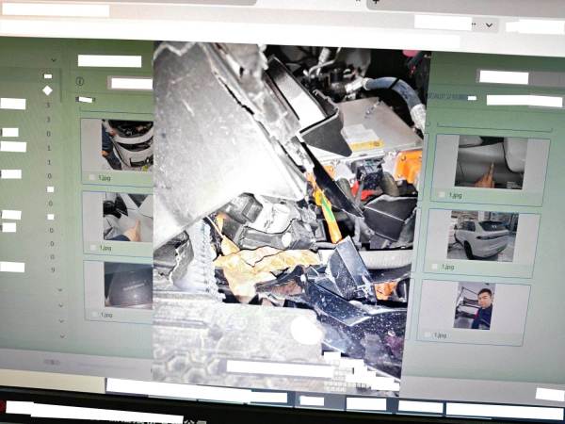Expand the bottom-most chevron in the left sidebar

click(62, 334)
